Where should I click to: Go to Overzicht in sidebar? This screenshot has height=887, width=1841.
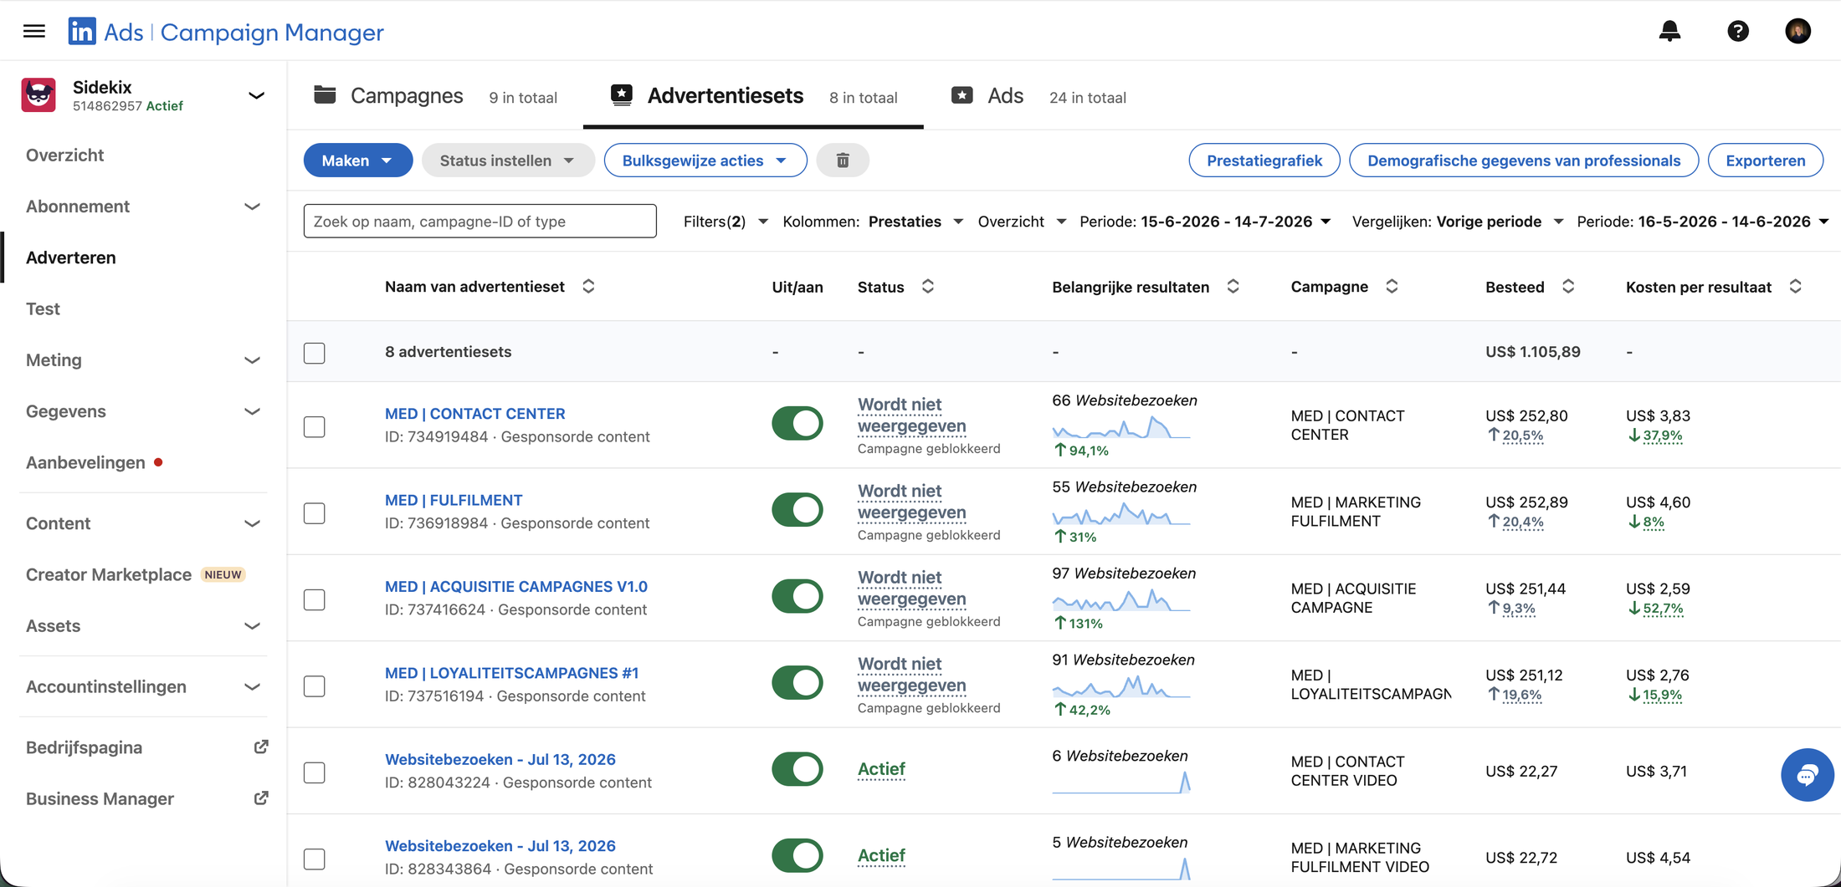(x=65, y=155)
